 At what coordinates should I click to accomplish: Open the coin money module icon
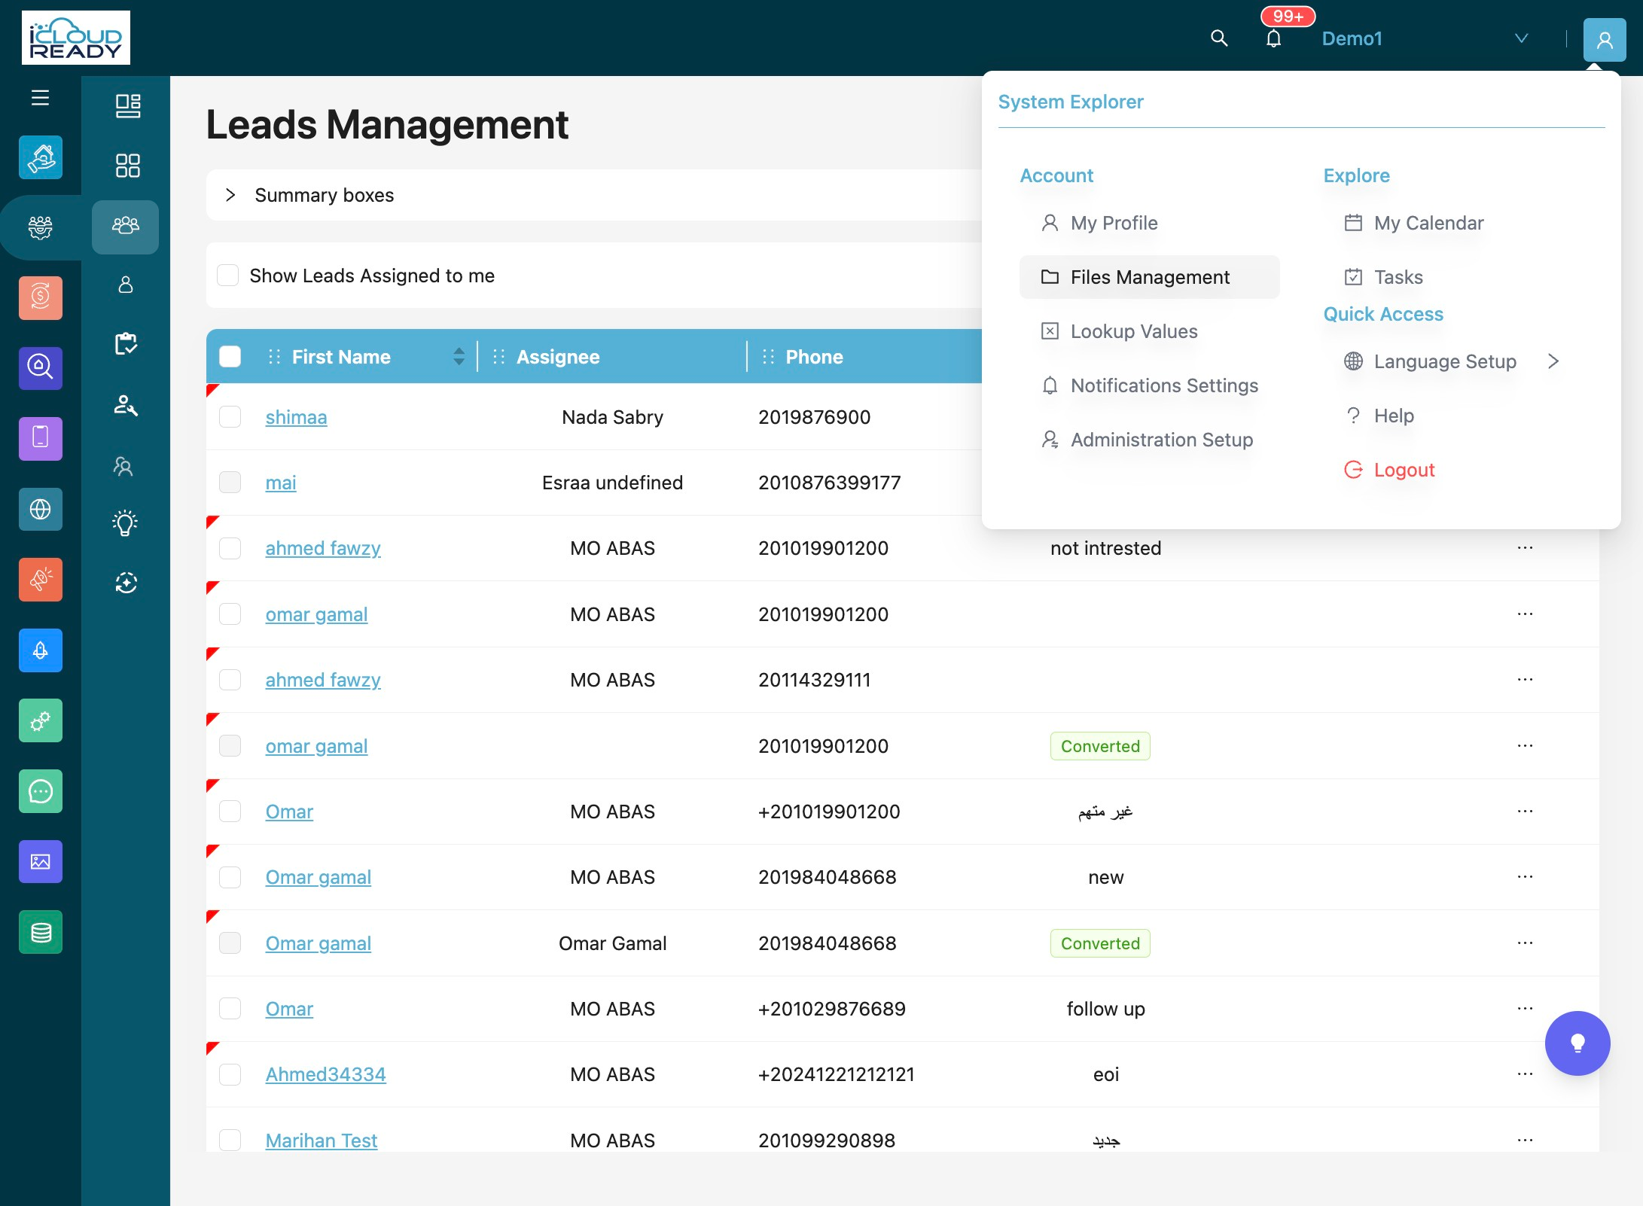(x=41, y=297)
